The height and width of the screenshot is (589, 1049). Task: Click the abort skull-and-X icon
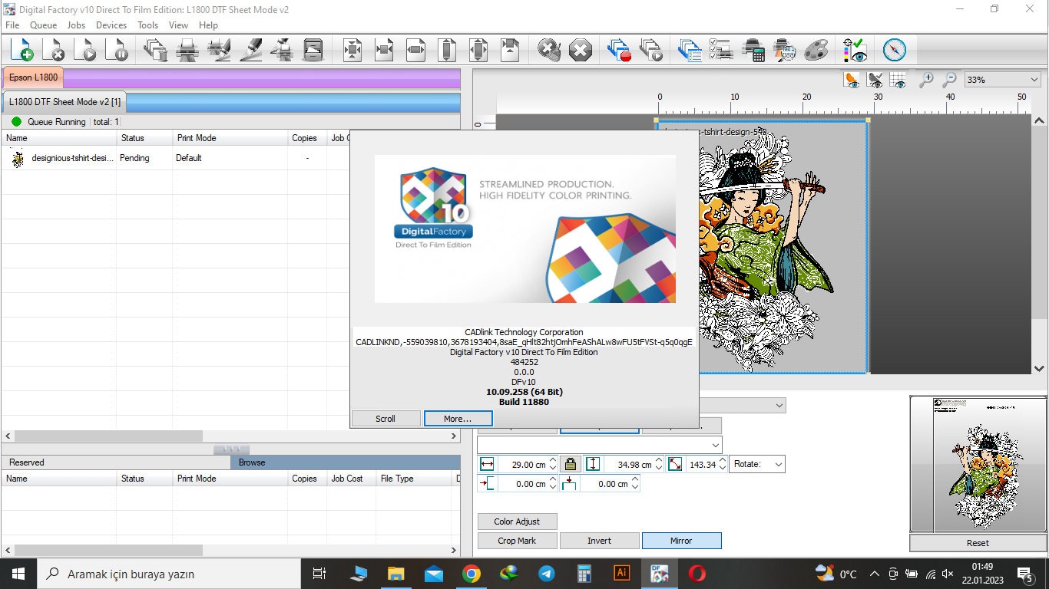[x=548, y=50]
